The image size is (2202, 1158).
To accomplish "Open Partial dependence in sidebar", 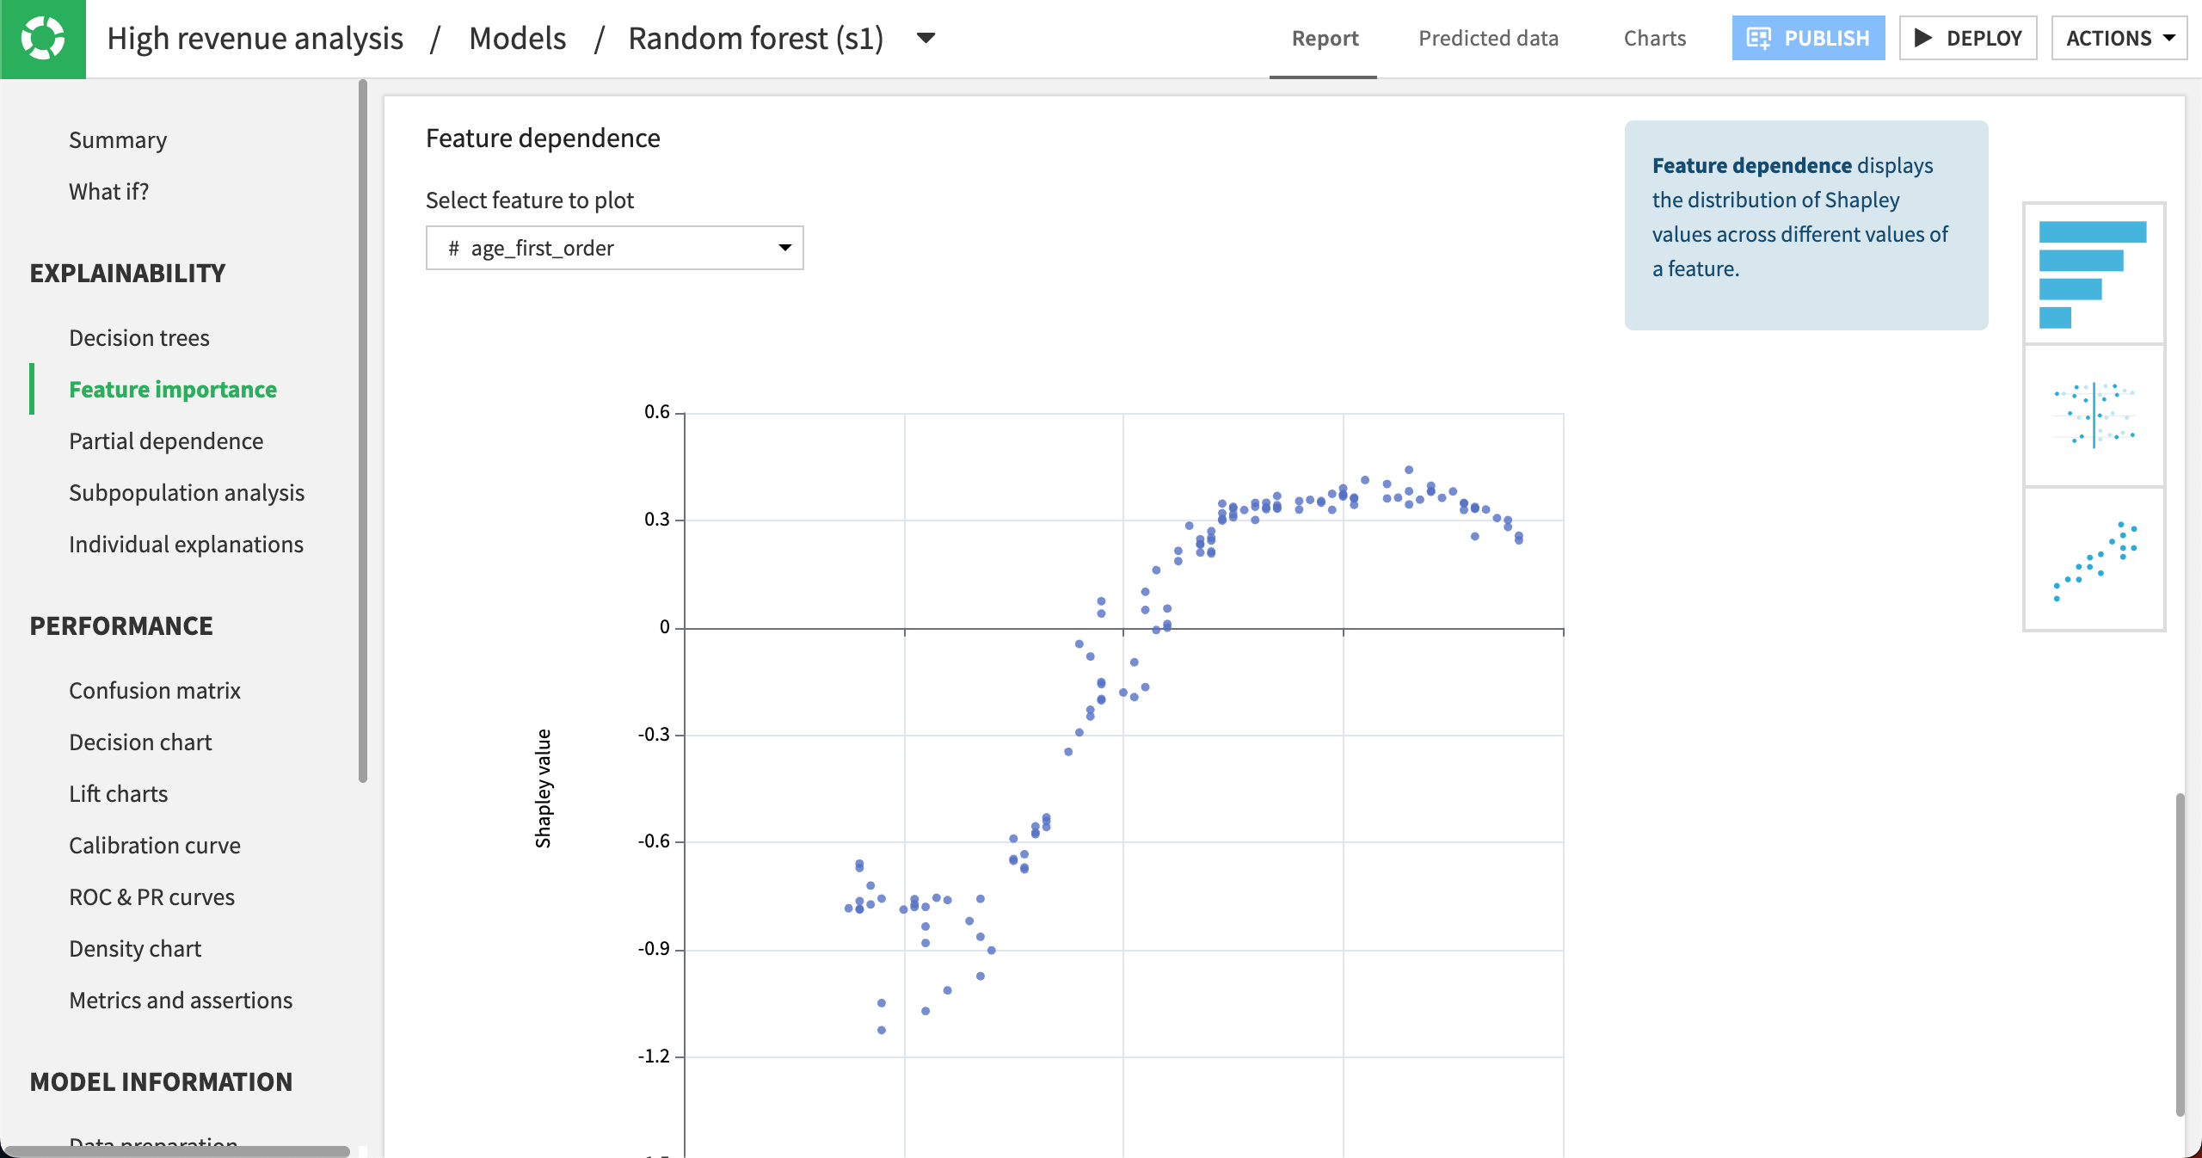I will 166,440.
